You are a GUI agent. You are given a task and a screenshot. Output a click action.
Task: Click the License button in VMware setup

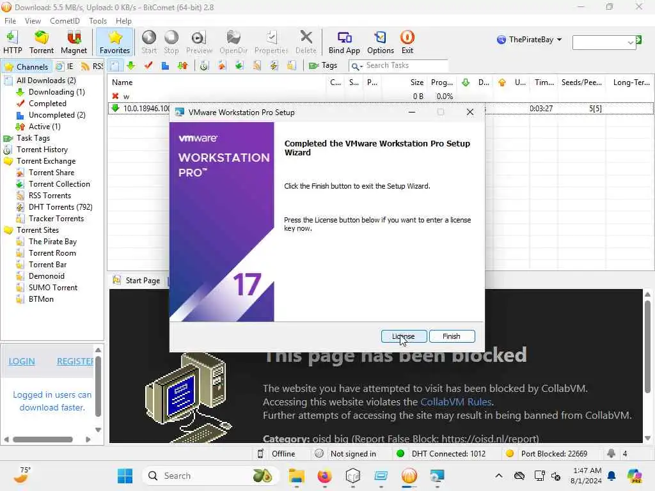tap(404, 336)
